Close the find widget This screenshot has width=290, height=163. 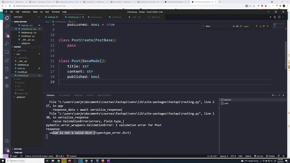(268, 26)
